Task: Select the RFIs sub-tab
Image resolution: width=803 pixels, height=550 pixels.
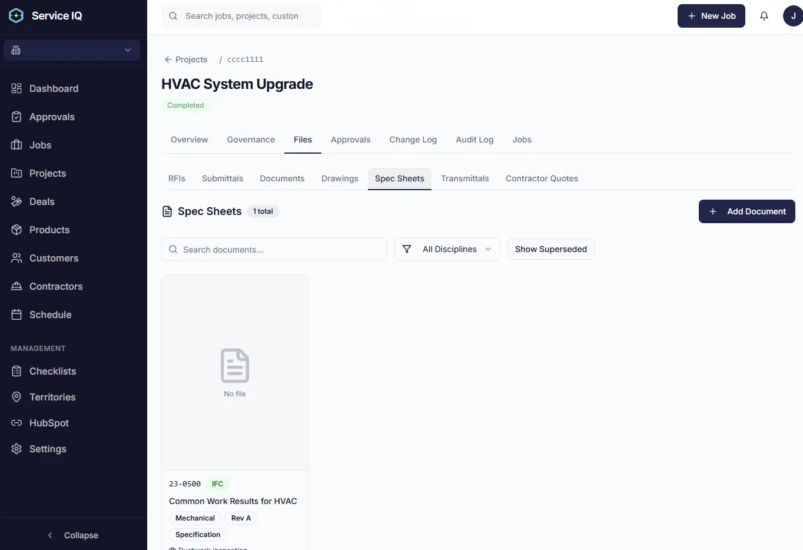Action: coord(177,178)
